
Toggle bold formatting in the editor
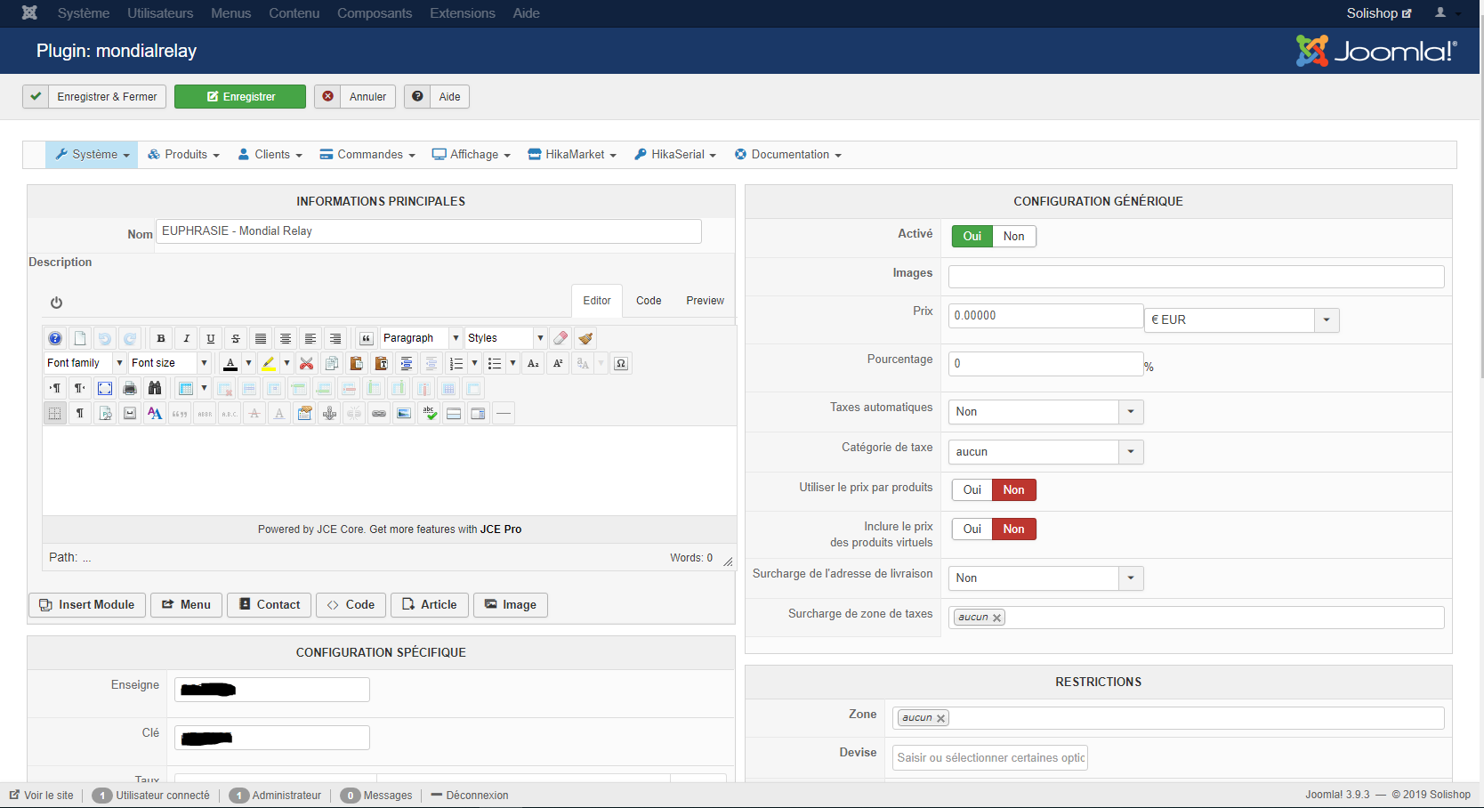click(161, 338)
